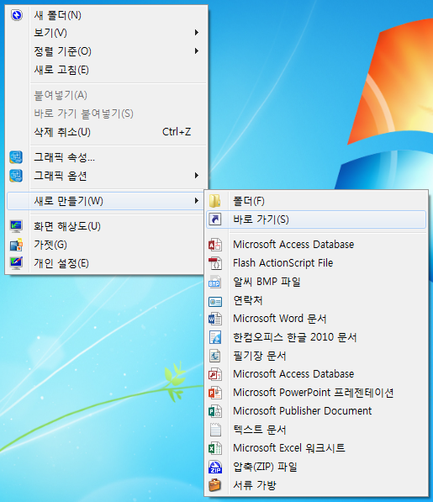Image resolution: width=433 pixels, height=502 pixels.
Task: Click the 연락처 contact card icon
Action: (x=215, y=301)
